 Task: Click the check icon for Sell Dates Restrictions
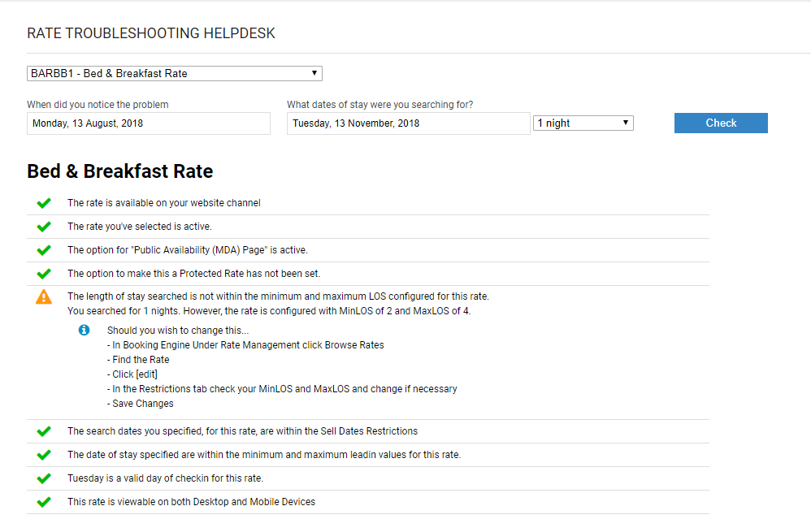tap(44, 431)
